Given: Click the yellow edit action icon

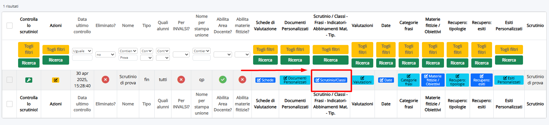Looking at the screenshot, I should pos(56,80).
